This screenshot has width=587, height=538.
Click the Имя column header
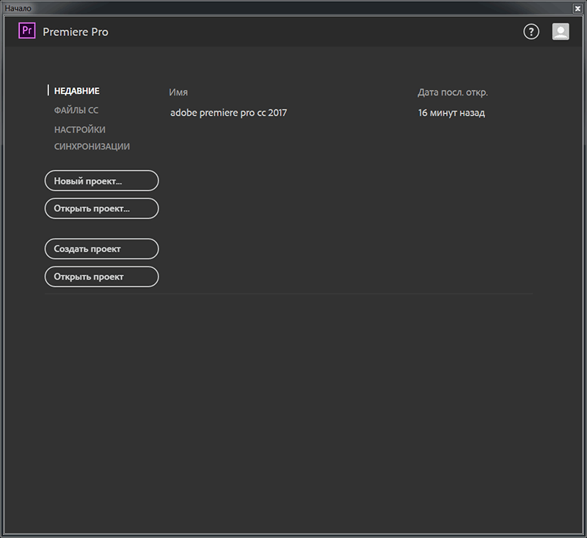click(178, 92)
